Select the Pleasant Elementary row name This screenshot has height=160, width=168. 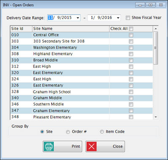coord(52,117)
